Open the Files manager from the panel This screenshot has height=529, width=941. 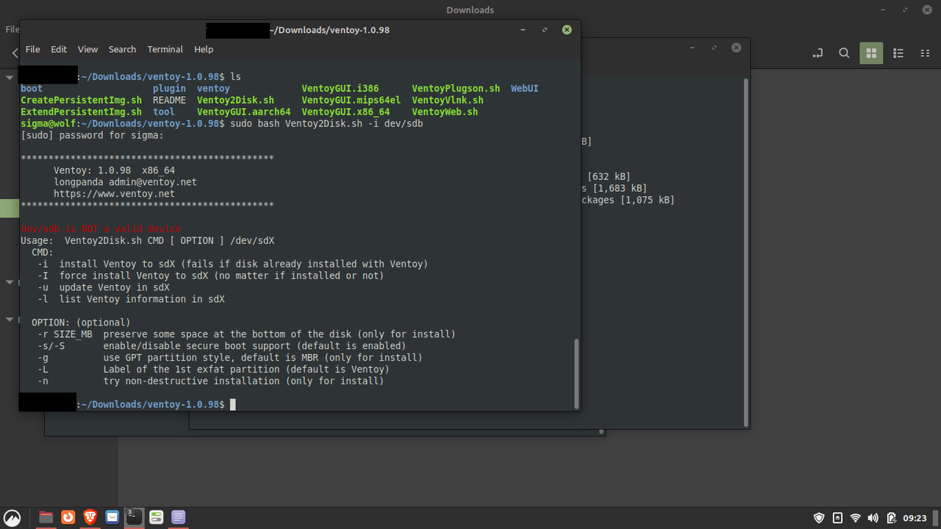pyautogui.click(x=46, y=517)
